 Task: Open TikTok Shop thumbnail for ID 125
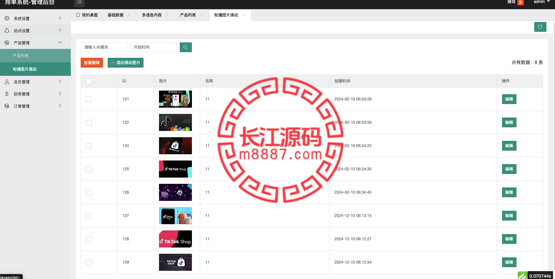(x=175, y=169)
